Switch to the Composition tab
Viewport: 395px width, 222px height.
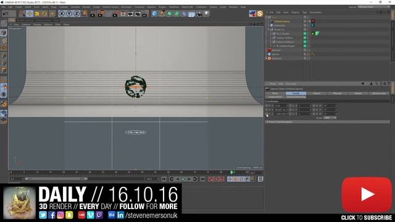coord(275,97)
